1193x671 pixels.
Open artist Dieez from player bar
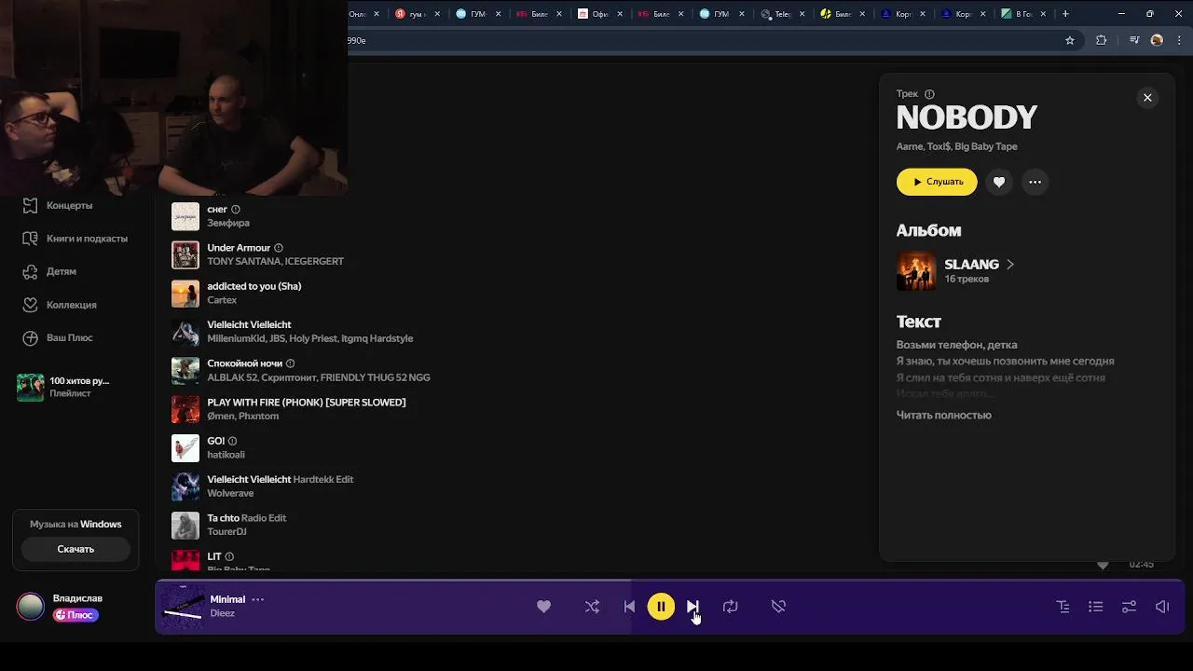coord(223,613)
